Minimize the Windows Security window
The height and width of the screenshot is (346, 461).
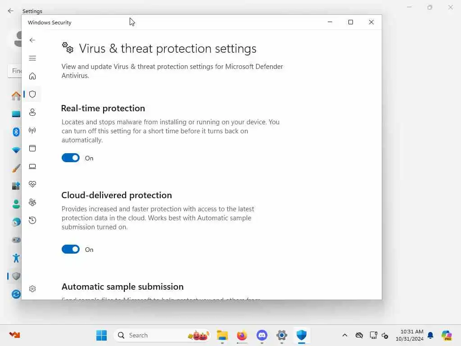tap(330, 22)
